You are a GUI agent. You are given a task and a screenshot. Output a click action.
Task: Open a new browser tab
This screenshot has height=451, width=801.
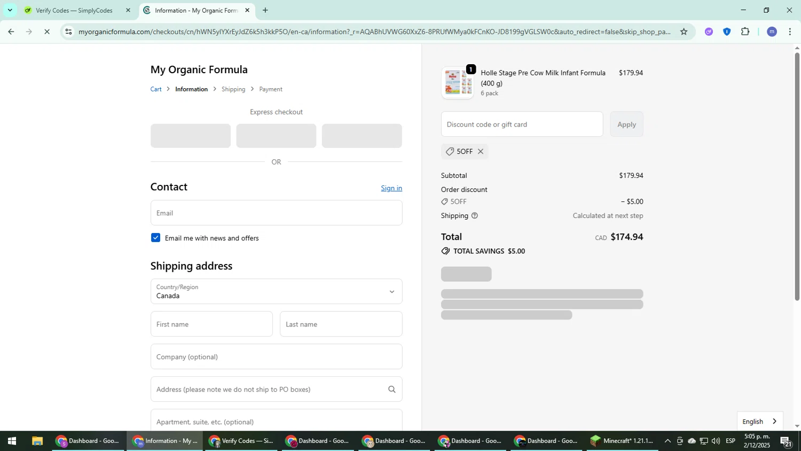tap(265, 10)
